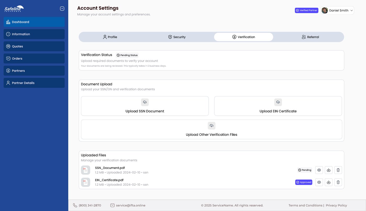Switch to the Security tab
The width and height of the screenshot is (366, 211).
(x=177, y=37)
